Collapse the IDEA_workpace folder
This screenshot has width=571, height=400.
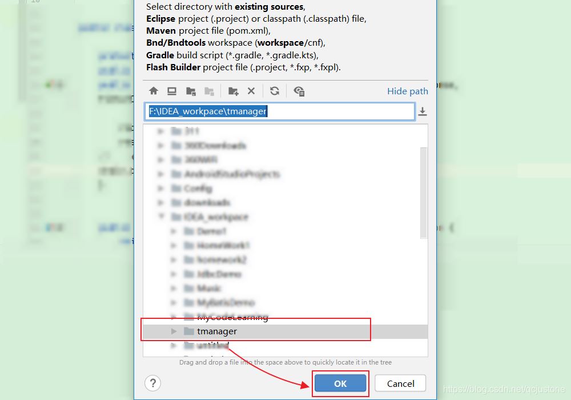click(x=161, y=217)
